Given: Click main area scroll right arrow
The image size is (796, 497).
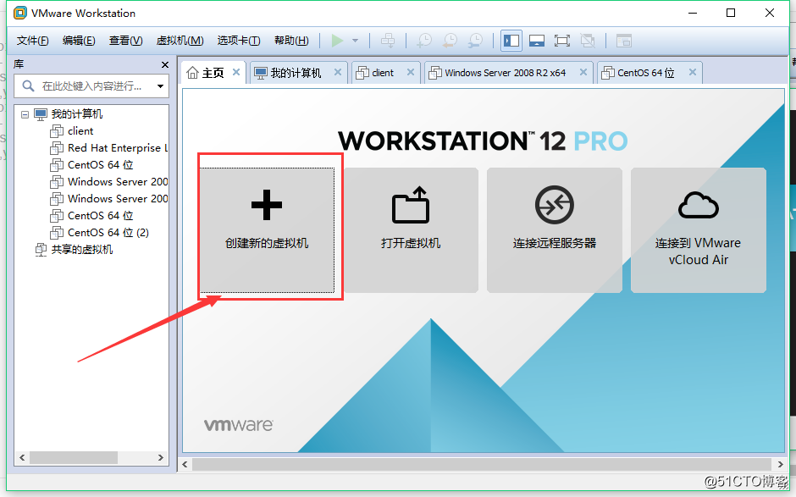Looking at the screenshot, I should coord(780,464).
